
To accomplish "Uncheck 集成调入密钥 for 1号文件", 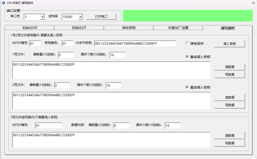I will (187, 57).
